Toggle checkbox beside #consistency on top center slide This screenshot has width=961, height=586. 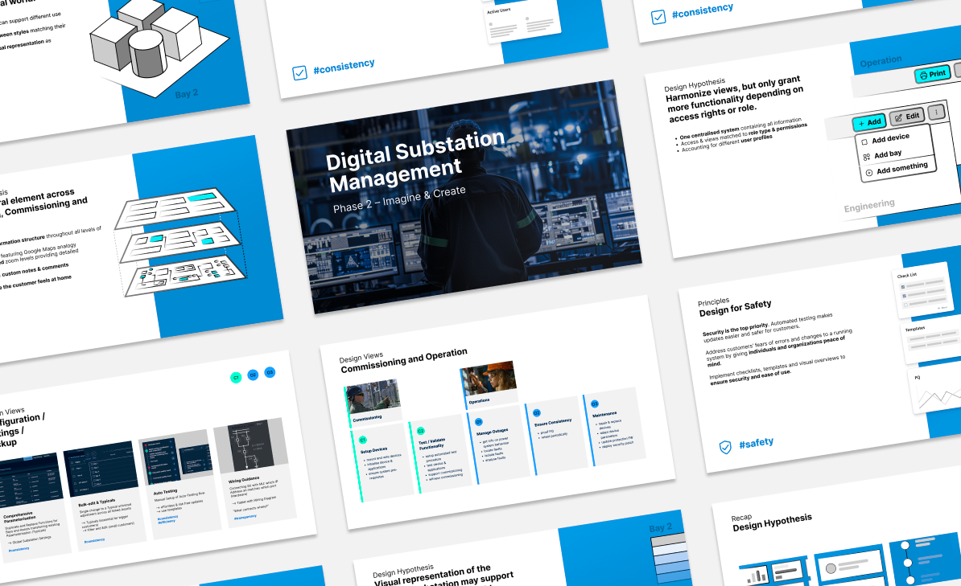point(299,73)
